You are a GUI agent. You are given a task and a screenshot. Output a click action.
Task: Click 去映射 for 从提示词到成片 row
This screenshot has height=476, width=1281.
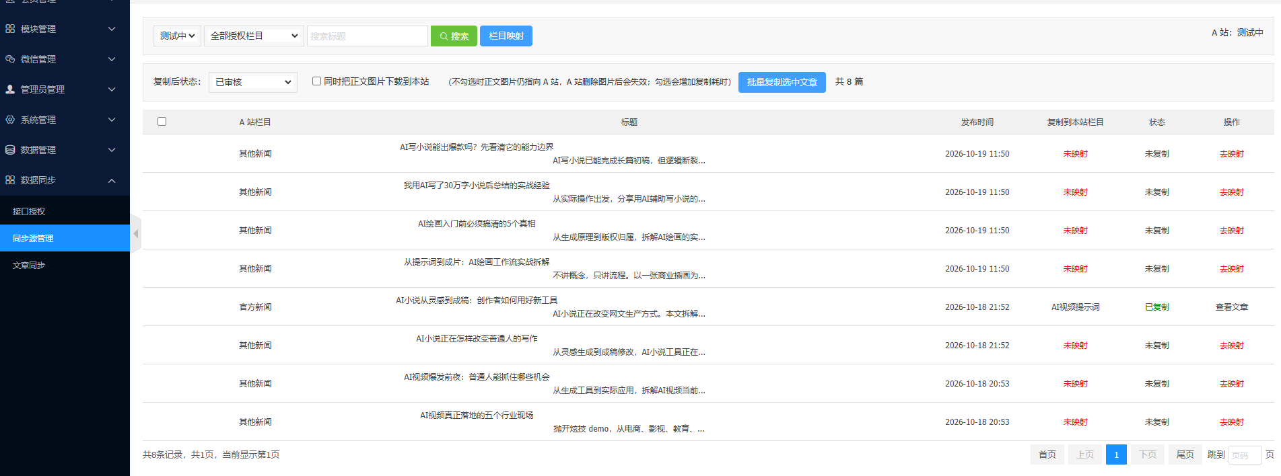pyautogui.click(x=1232, y=269)
